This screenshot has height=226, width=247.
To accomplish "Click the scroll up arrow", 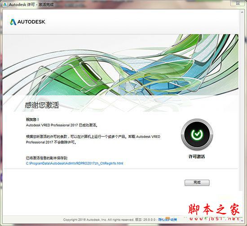I will 242,12.
